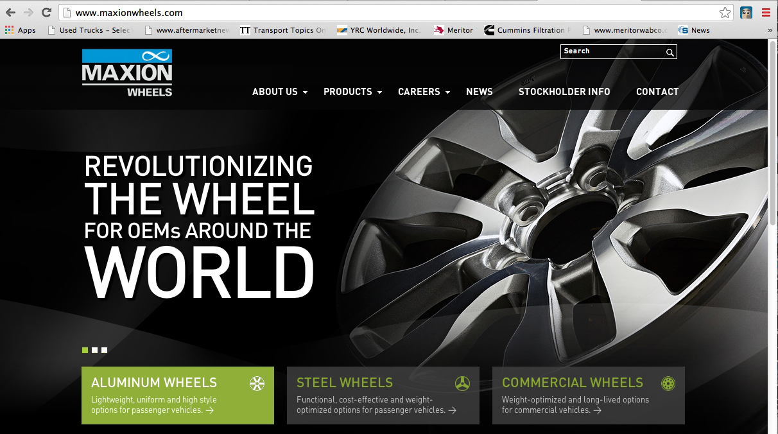The image size is (778, 434).
Task: Expand the About Us dropdown
Action: 275,92
